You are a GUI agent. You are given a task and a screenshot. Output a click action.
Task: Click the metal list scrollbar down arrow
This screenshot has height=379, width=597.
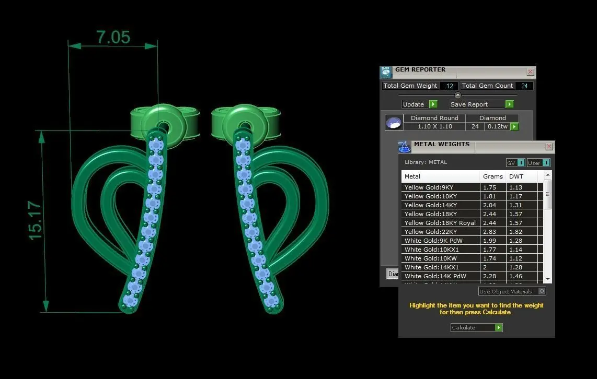coord(548,279)
